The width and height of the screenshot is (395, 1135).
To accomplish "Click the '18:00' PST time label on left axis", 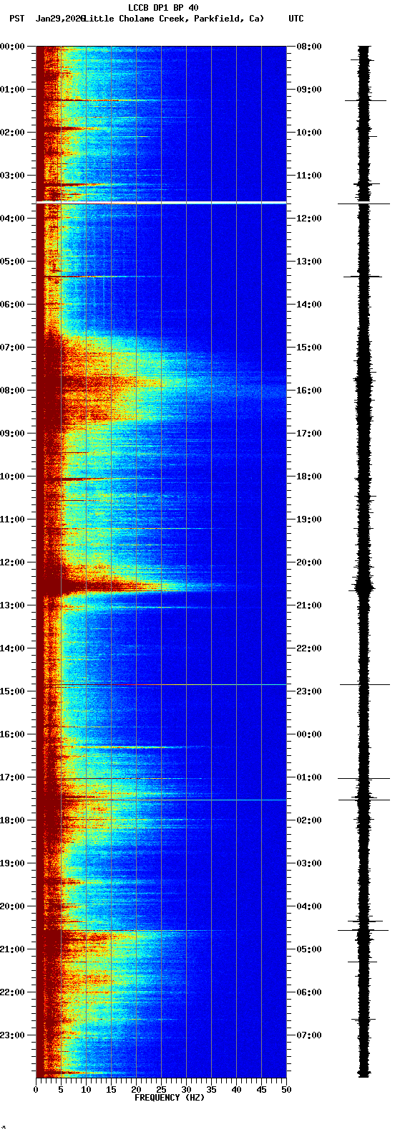I will click(12, 820).
